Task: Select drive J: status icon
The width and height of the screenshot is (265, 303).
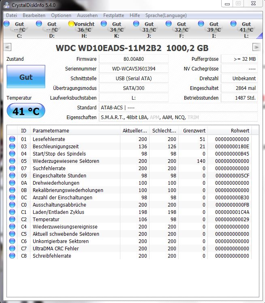Action: click(136, 24)
